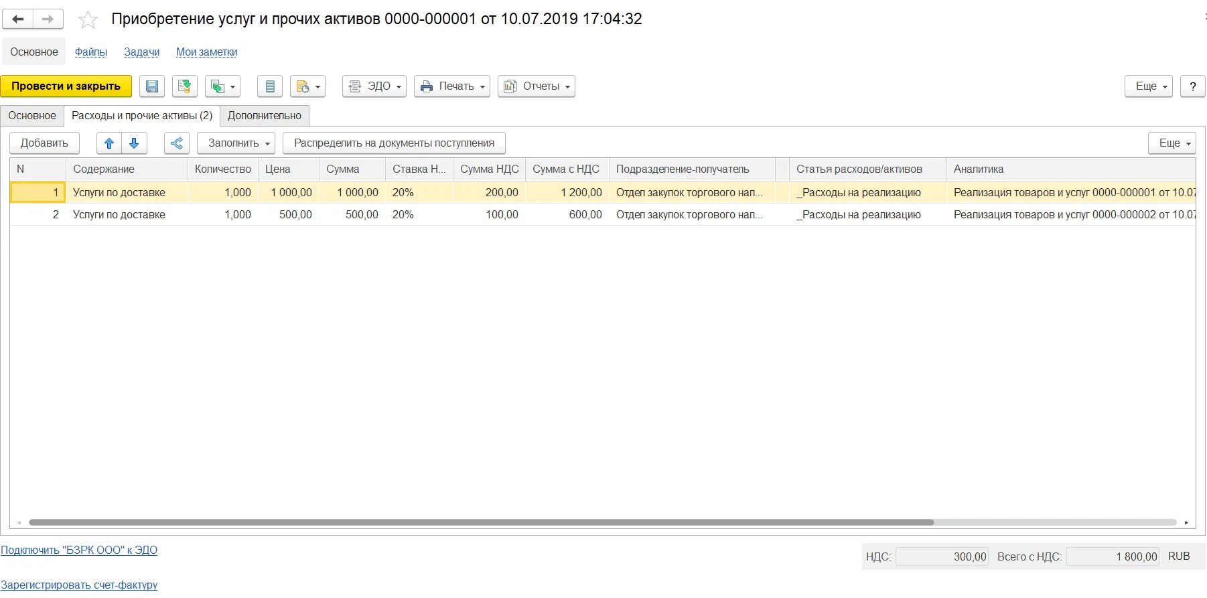Click row 1 Отдел закупок department cell
This screenshot has height=598, width=1207.
(692, 193)
